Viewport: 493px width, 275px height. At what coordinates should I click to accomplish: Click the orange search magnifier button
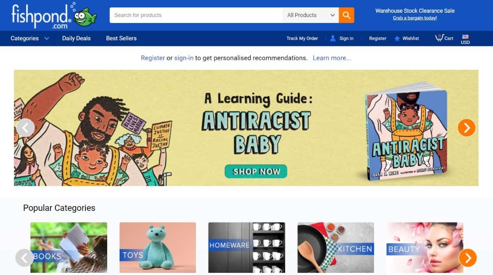click(x=346, y=15)
